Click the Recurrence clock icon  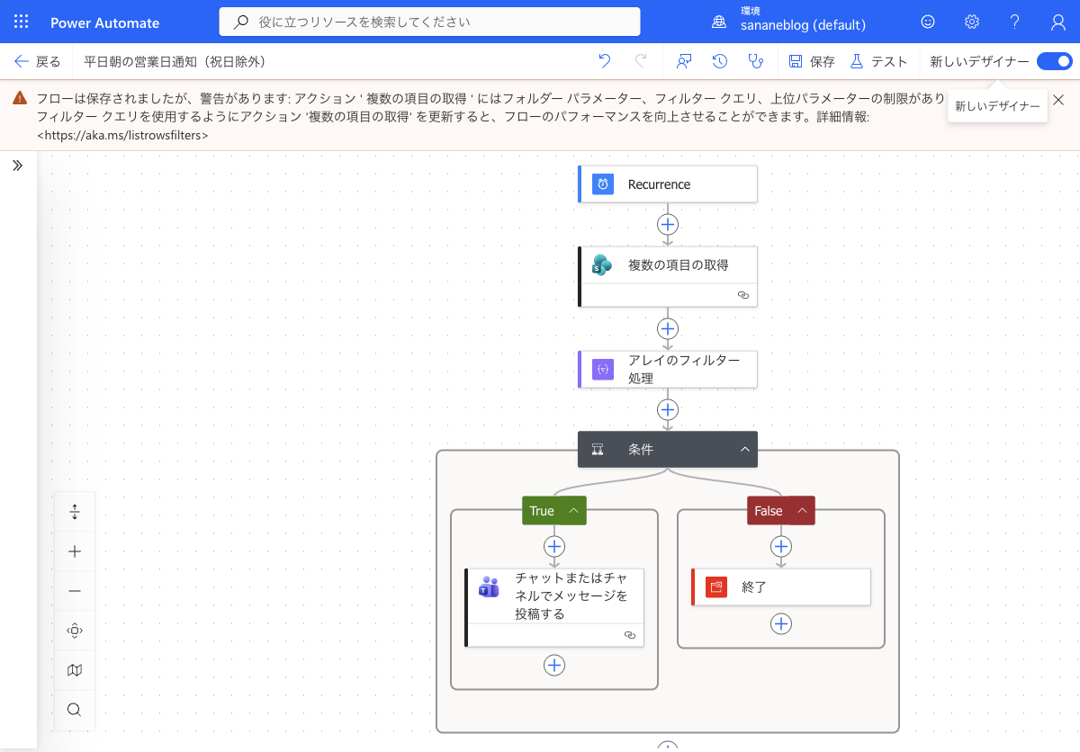[x=603, y=184]
